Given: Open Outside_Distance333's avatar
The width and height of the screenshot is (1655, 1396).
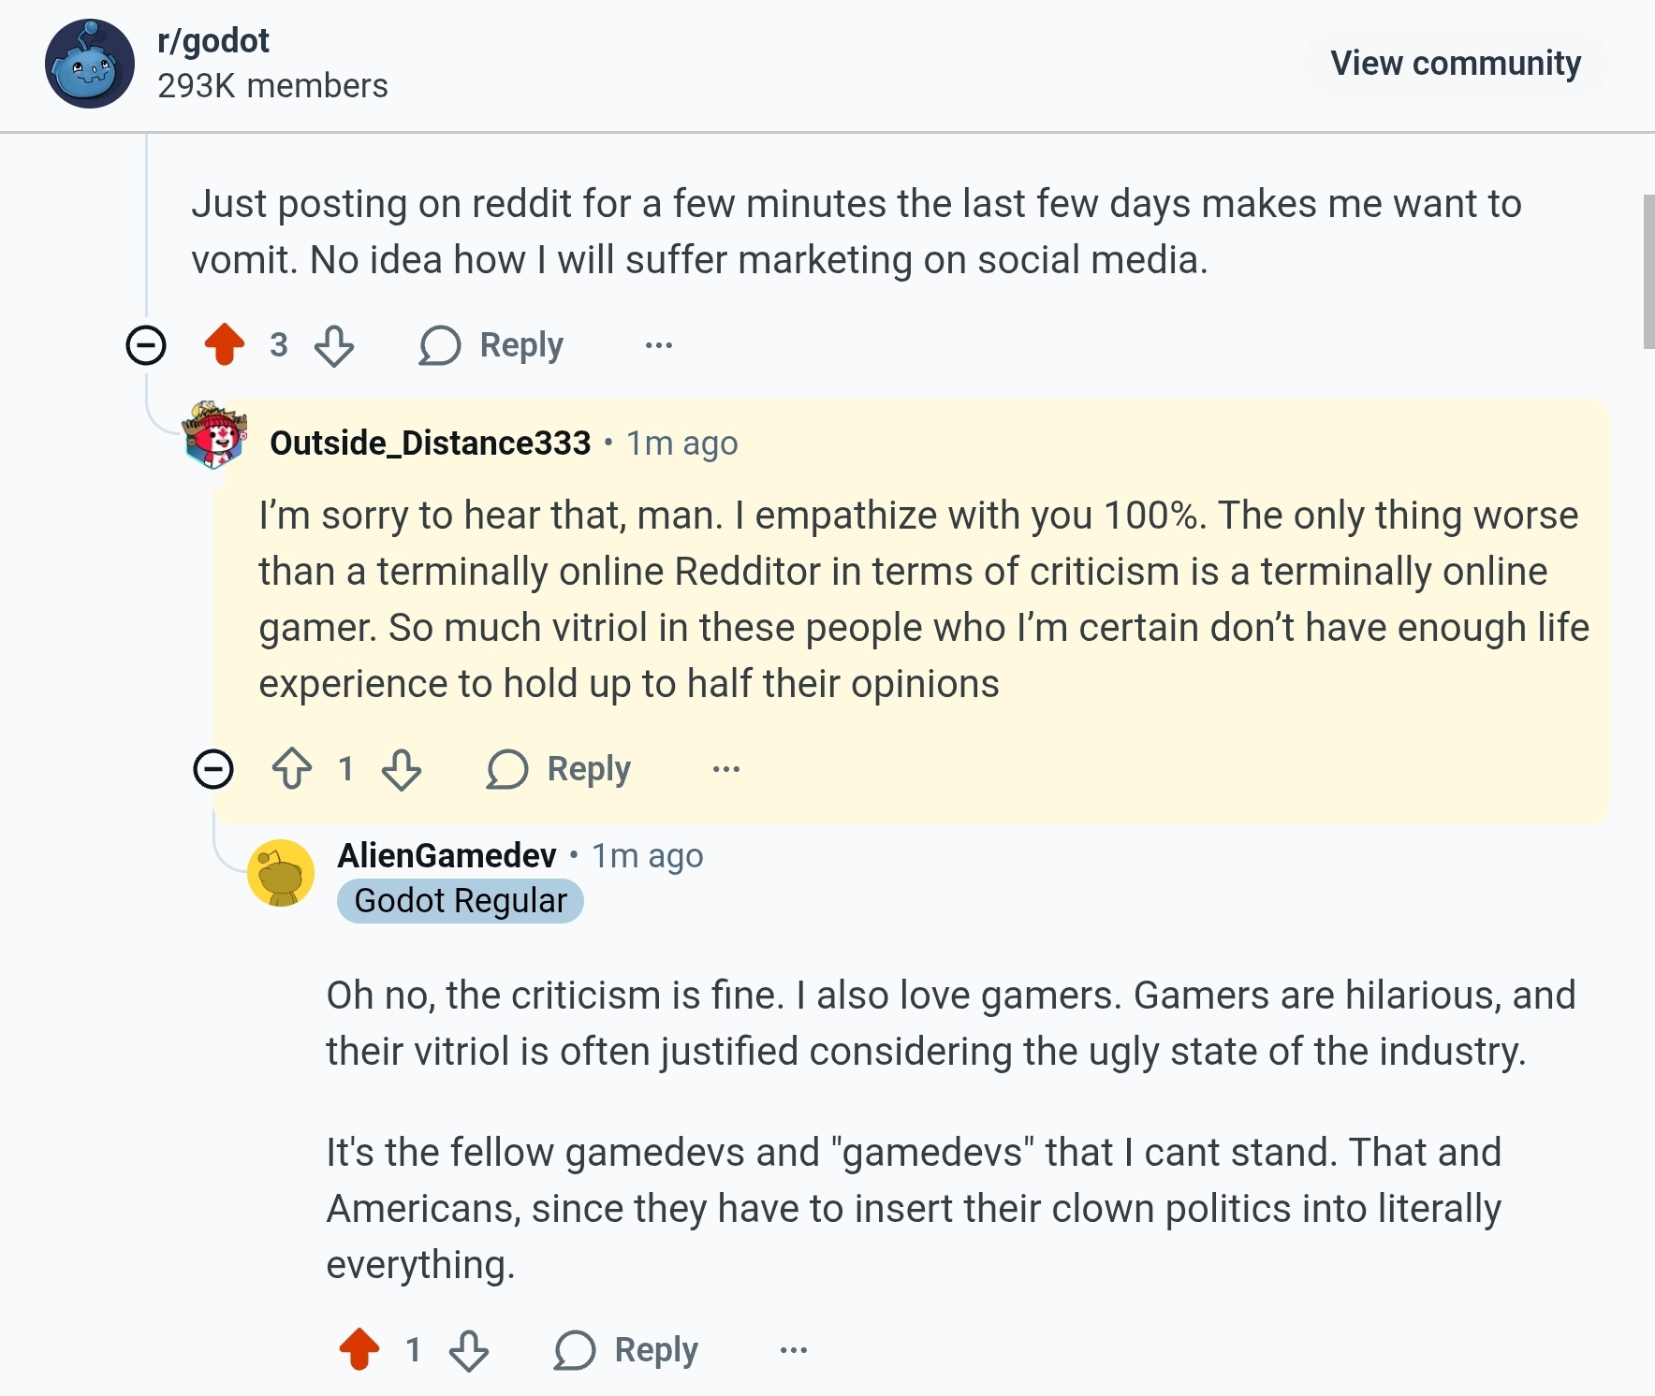Looking at the screenshot, I should pos(216,435).
